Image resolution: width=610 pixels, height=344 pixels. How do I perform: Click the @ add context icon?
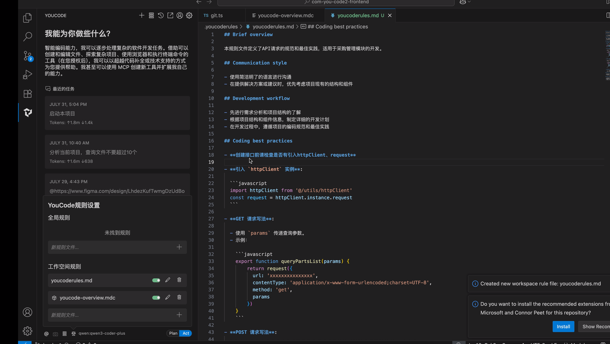click(x=46, y=334)
